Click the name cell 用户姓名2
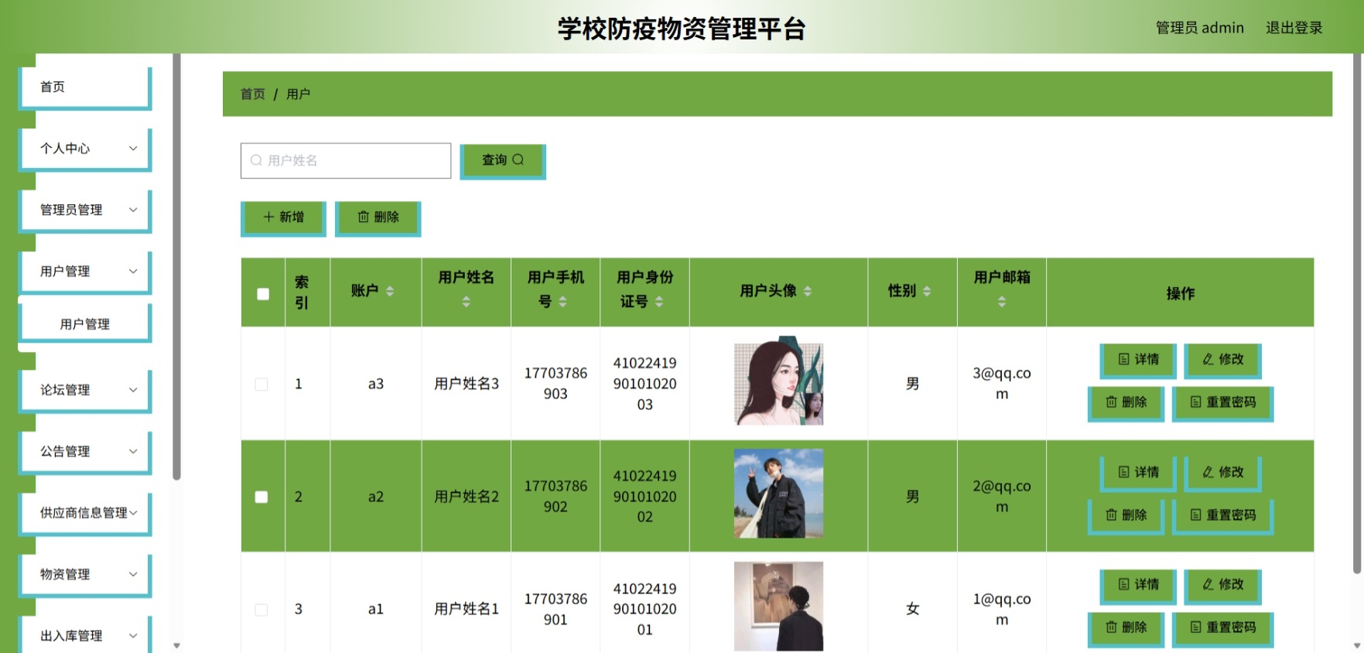 [x=467, y=497]
